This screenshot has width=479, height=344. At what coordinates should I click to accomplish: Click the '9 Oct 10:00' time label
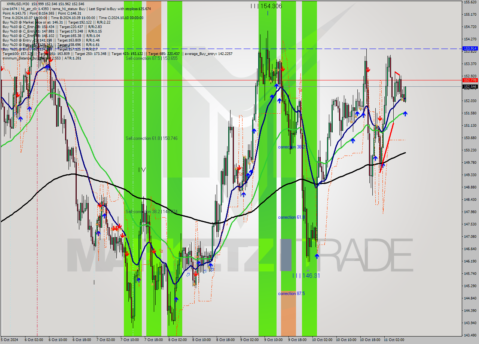point(273,340)
